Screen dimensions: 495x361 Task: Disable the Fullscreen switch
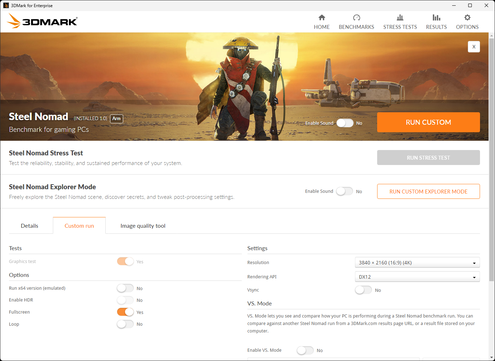pos(125,312)
